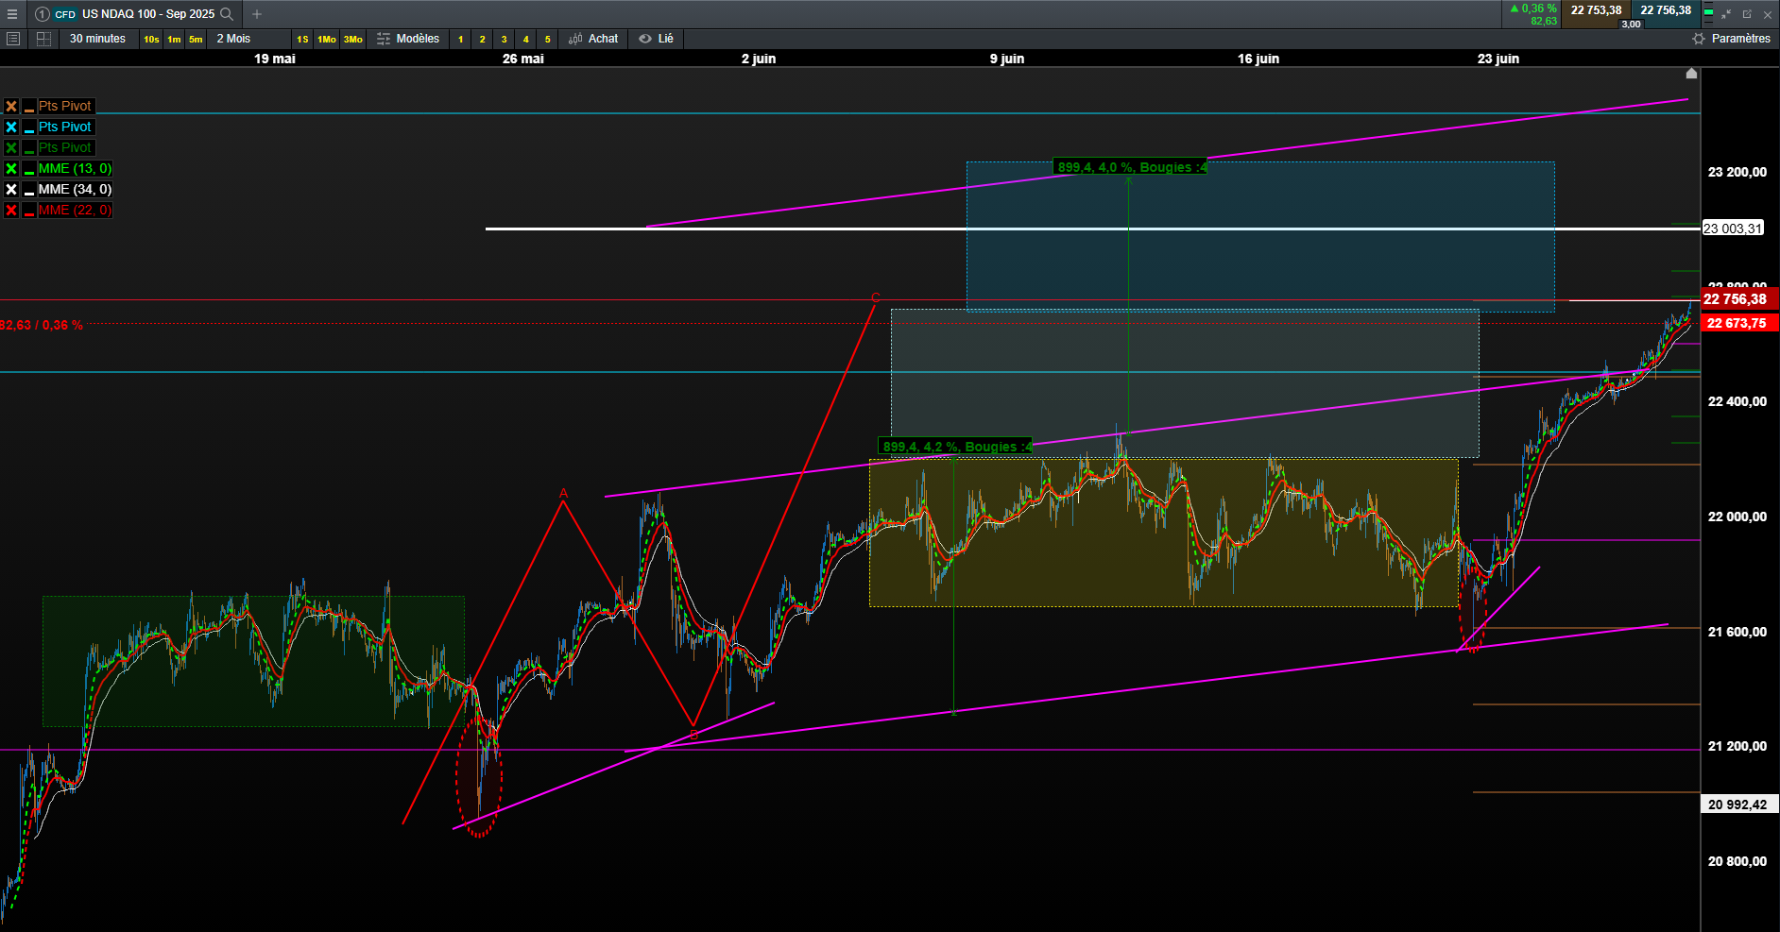Screen dimensions: 1780x932
Task: Add a new chart tab with plus icon
Action: (x=257, y=14)
